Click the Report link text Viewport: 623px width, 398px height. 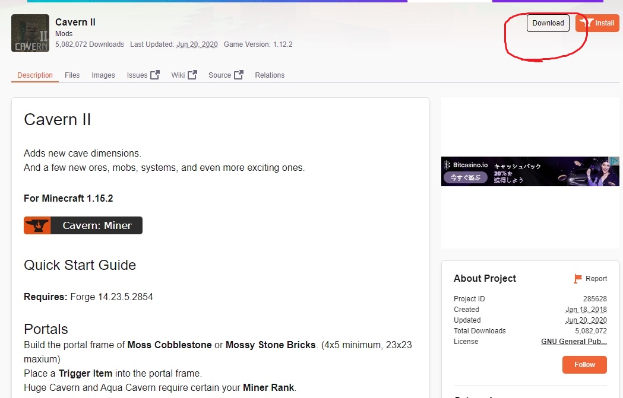click(x=596, y=279)
